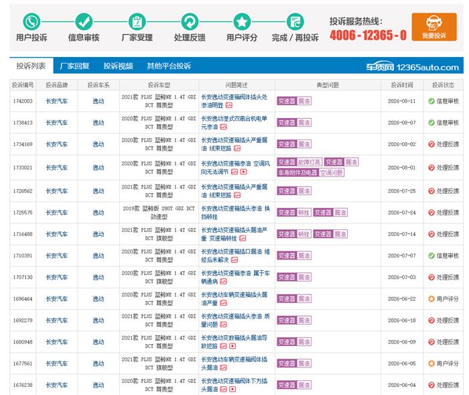Open 逸动 series link in row 1677561
Image resolution: width=469 pixels, height=395 pixels.
98,363
